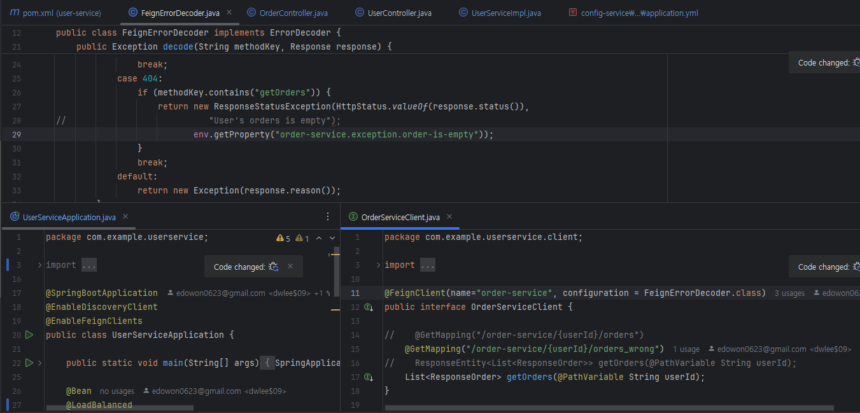This screenshot has width=860, height=413.
Task: Click 'default:' label in FeignErrorDecoder switch
Action: tap(137, 176)
